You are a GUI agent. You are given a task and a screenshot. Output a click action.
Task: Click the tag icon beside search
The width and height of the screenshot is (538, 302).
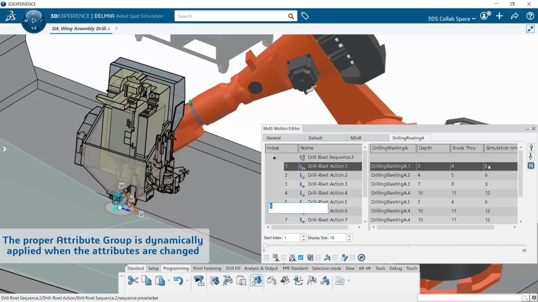tap(305, 16)
